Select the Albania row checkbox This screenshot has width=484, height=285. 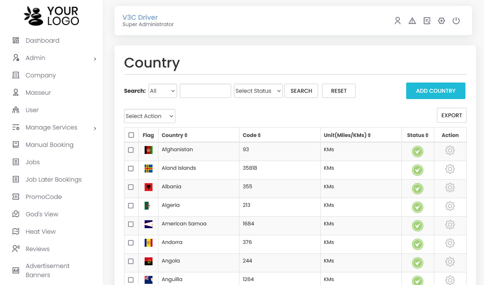click(131, 187)
